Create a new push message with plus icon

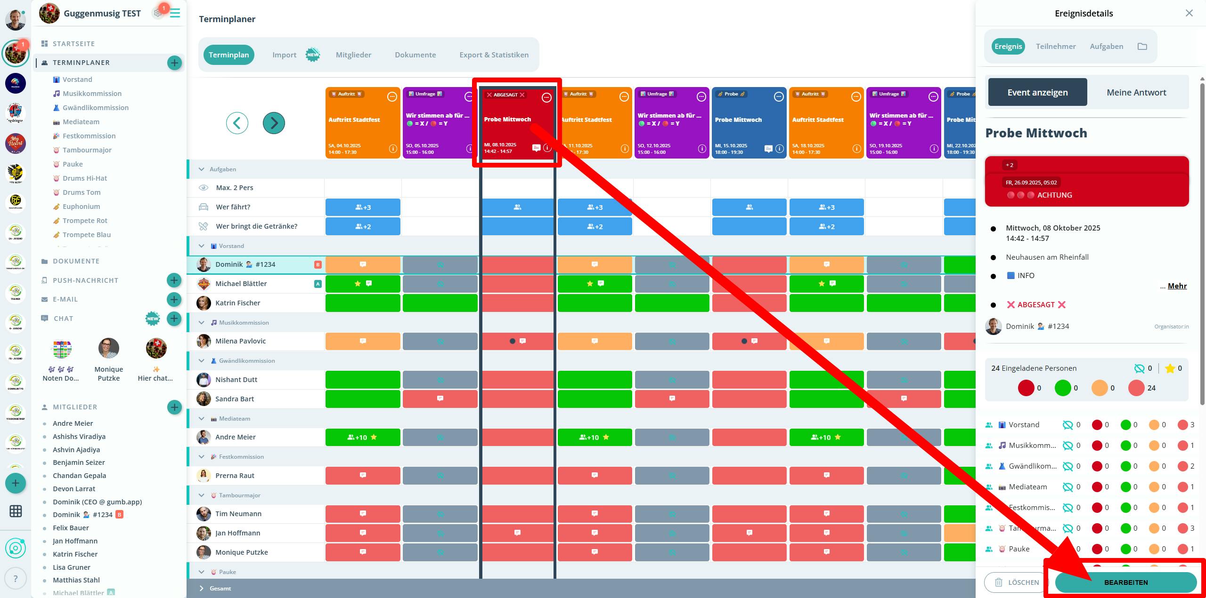click(174, 280)
